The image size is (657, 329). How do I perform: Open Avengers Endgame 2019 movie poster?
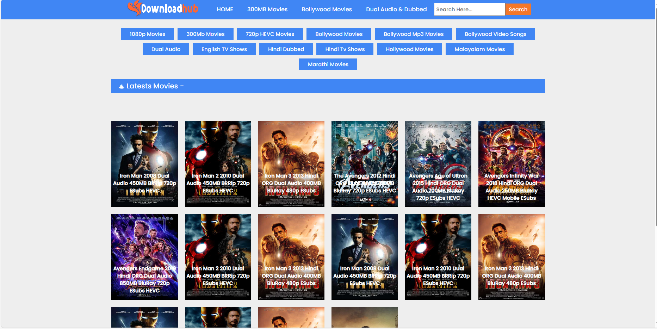[x=144, y=257]
